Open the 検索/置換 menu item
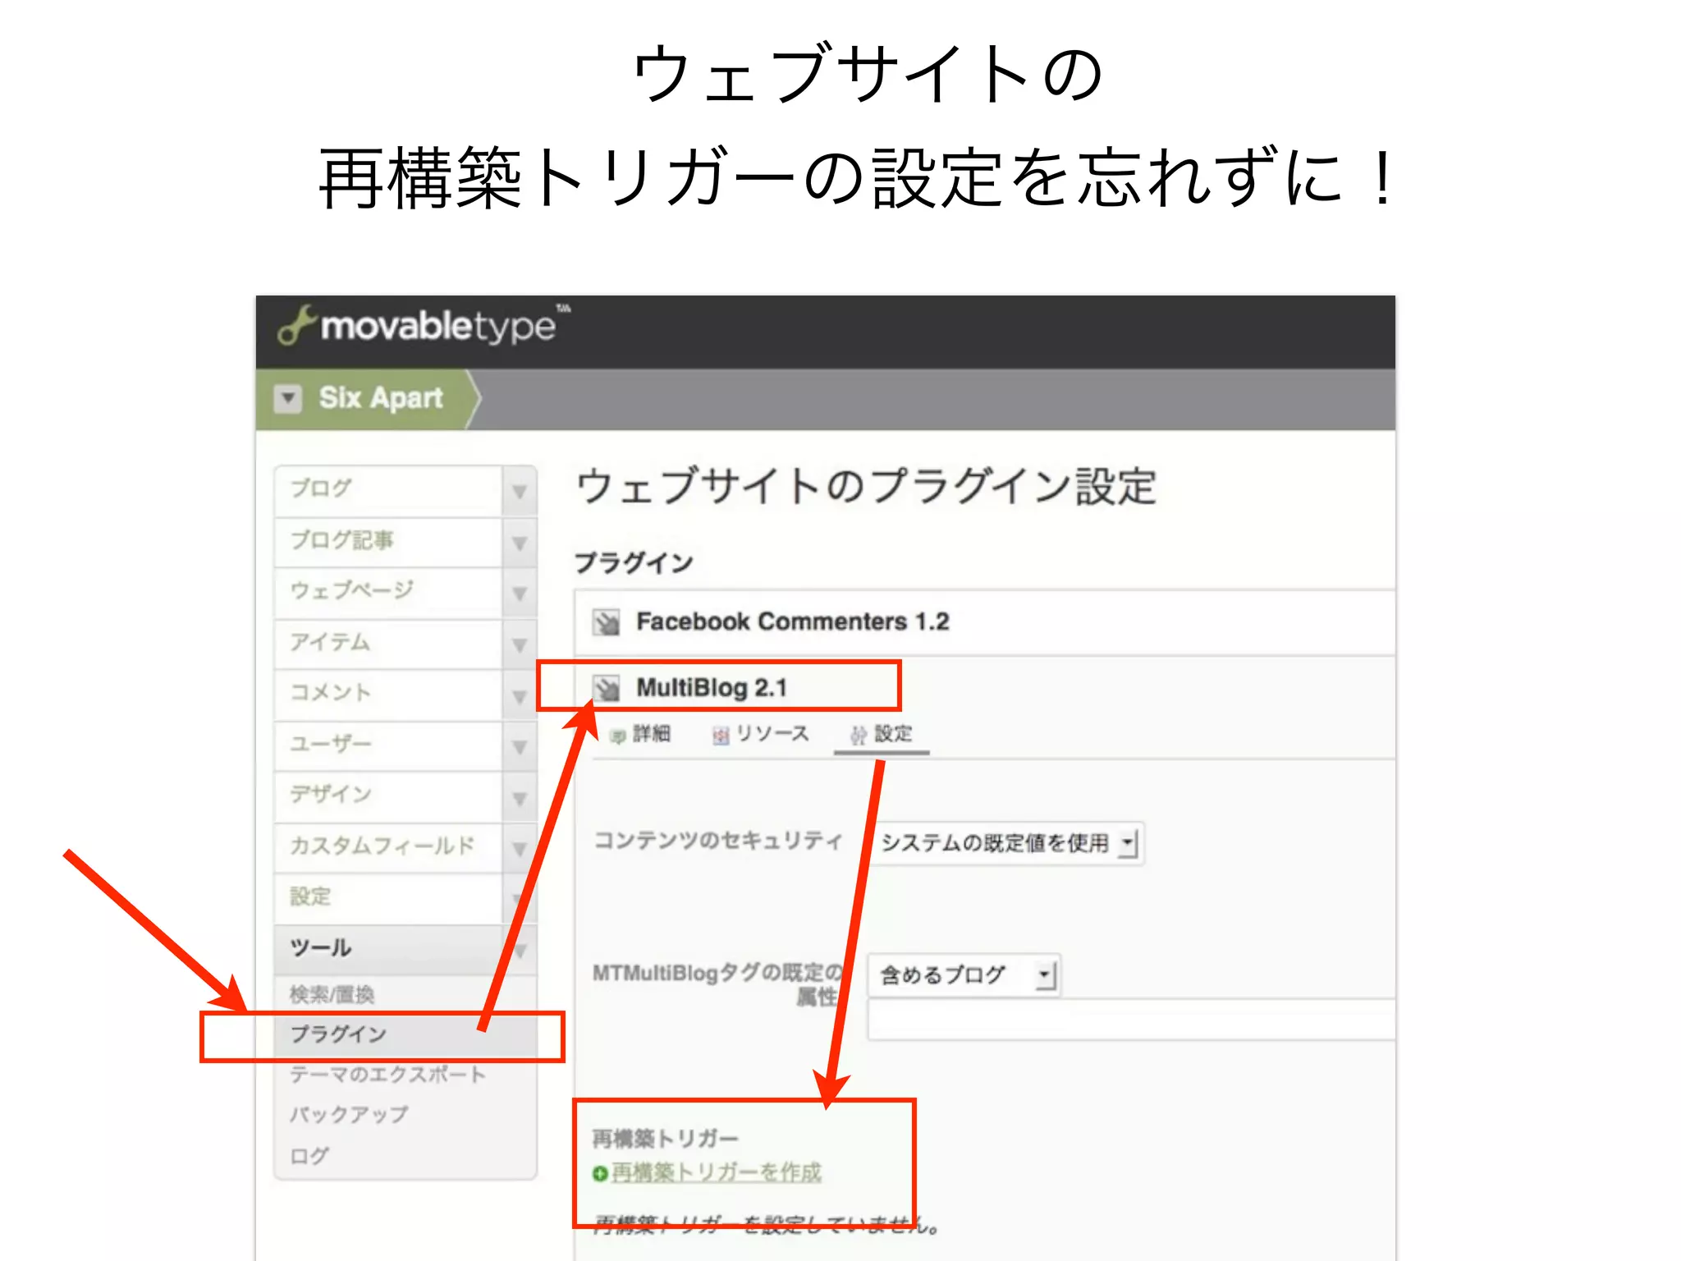Viewport: 1681px width, 1261px height. pos(332,994)
